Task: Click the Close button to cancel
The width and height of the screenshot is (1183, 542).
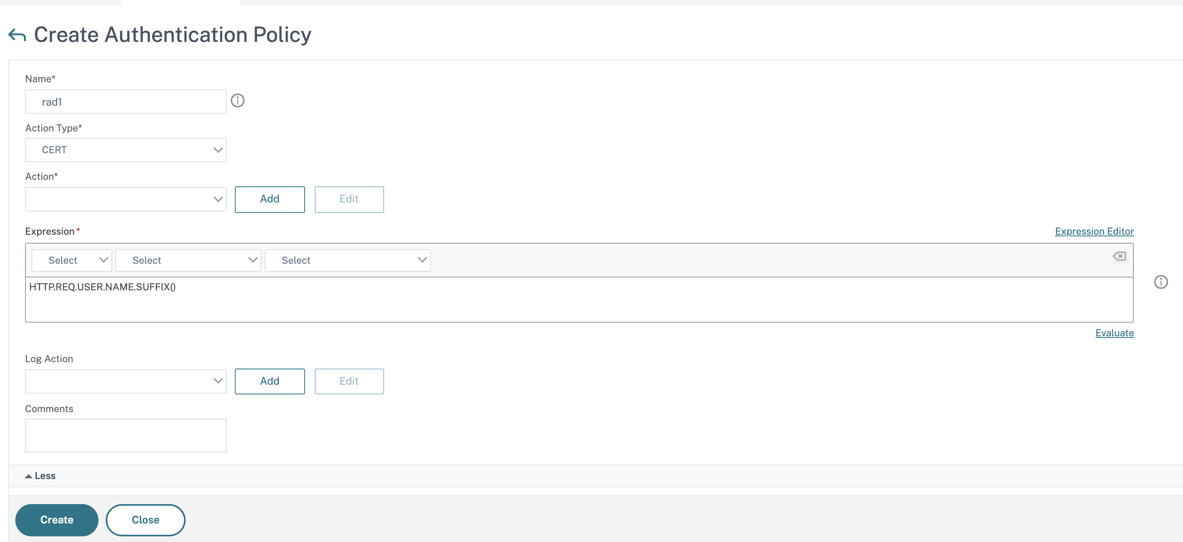Action: pos(146,519)
